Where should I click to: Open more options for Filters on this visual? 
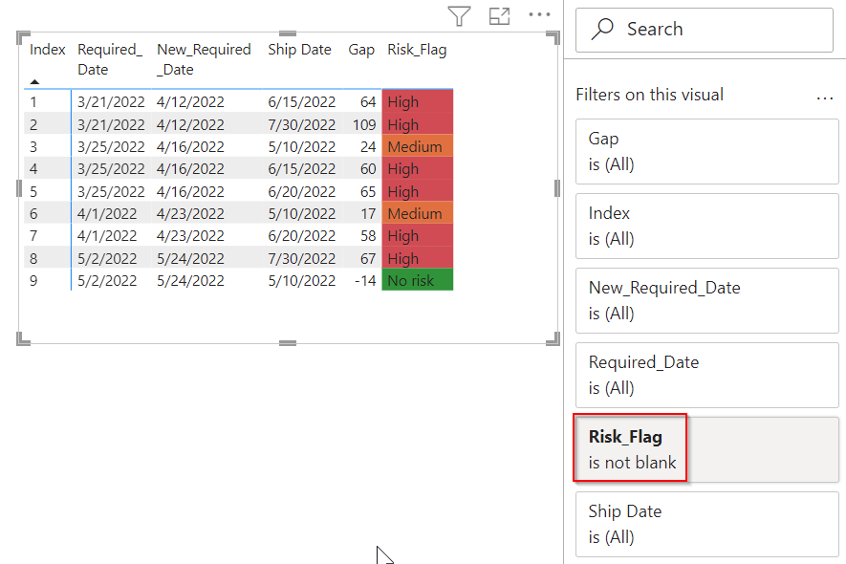pyautogui.click(x=824, y=98)
